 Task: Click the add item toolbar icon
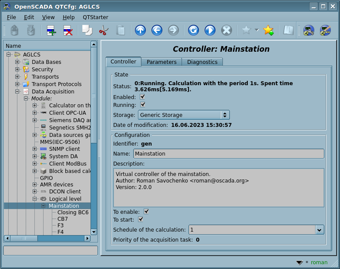click(51, 30)
